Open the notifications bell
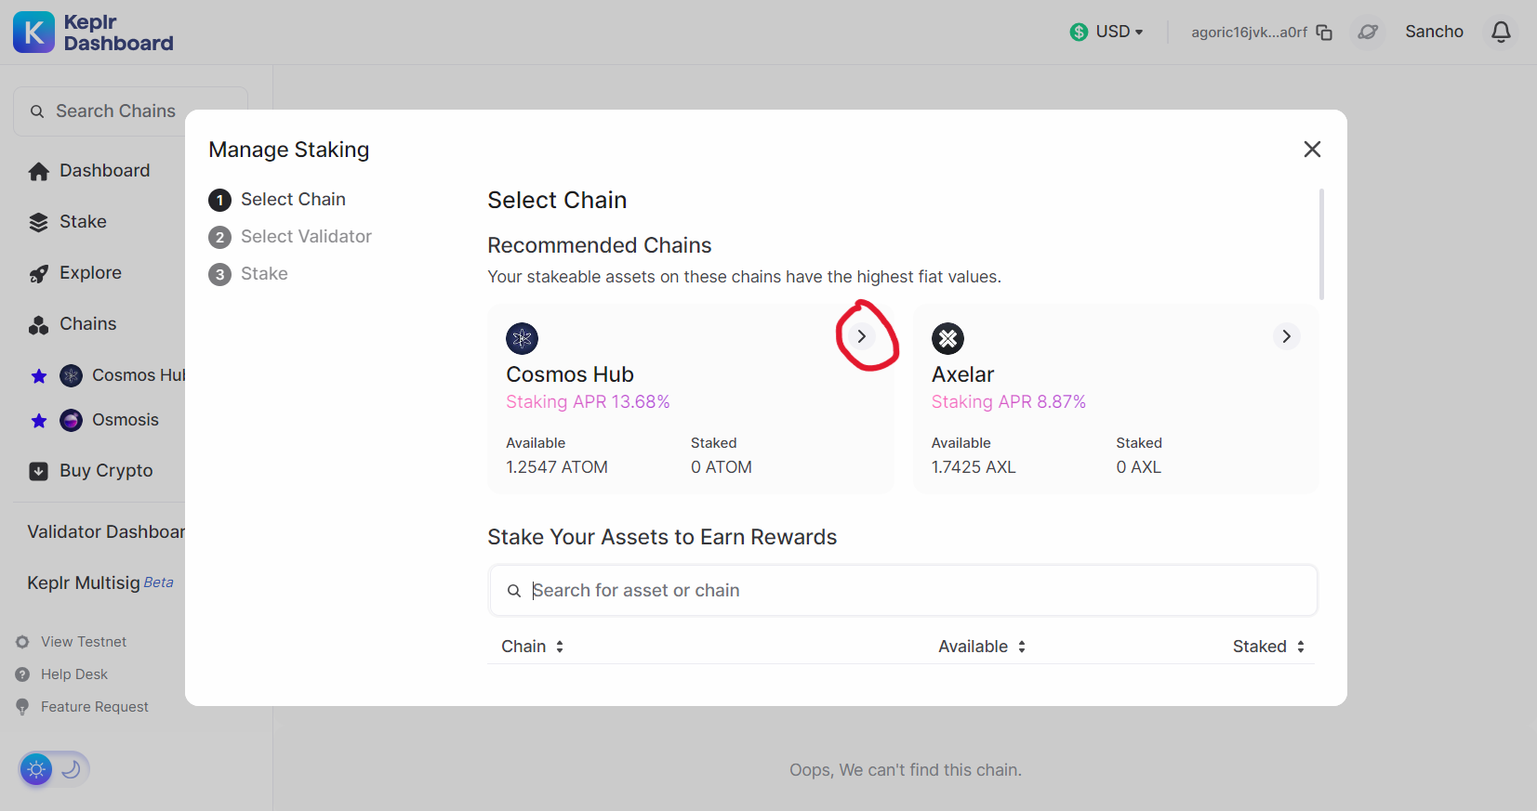 1501,33
